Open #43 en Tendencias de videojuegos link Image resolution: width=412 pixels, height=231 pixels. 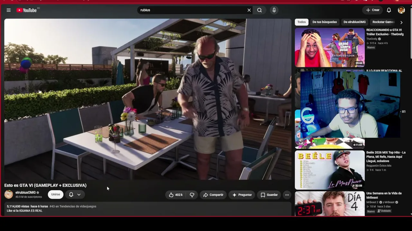click(73, 206)
